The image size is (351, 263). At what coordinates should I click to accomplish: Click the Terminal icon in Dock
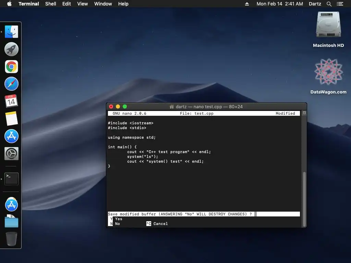coord(11,179)
